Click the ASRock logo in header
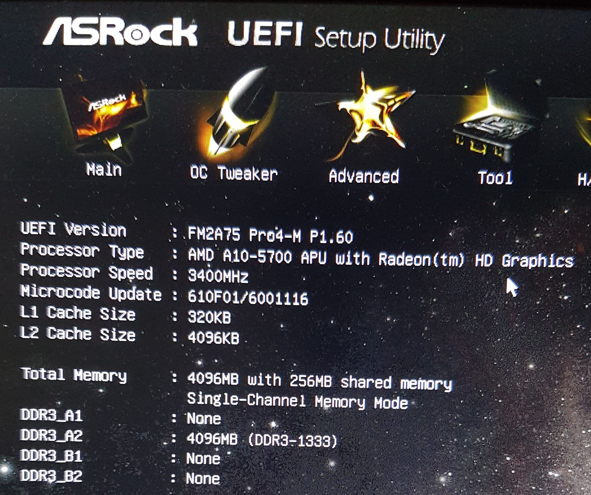 coord(120,32)
